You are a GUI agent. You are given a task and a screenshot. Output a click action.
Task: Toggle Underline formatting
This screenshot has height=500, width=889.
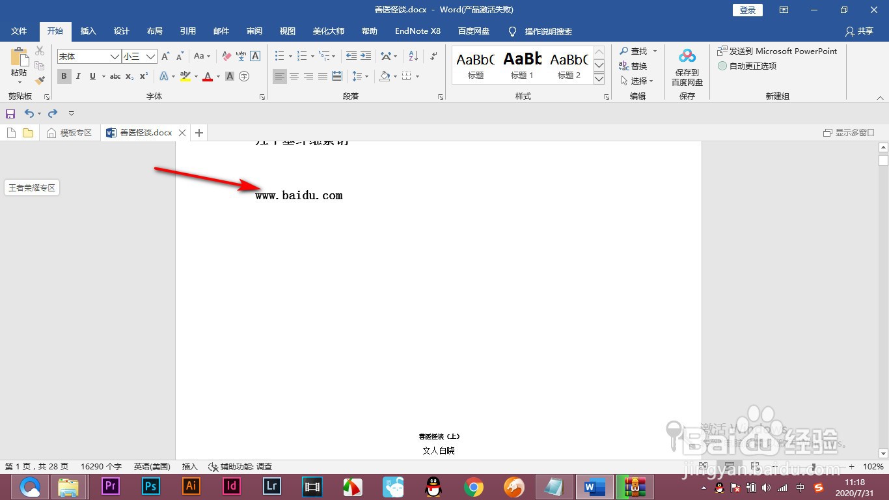[92, 76]
